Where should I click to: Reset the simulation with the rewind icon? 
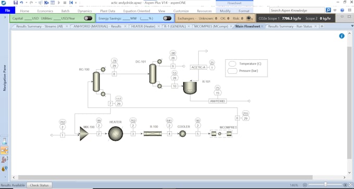click(71, 3)
